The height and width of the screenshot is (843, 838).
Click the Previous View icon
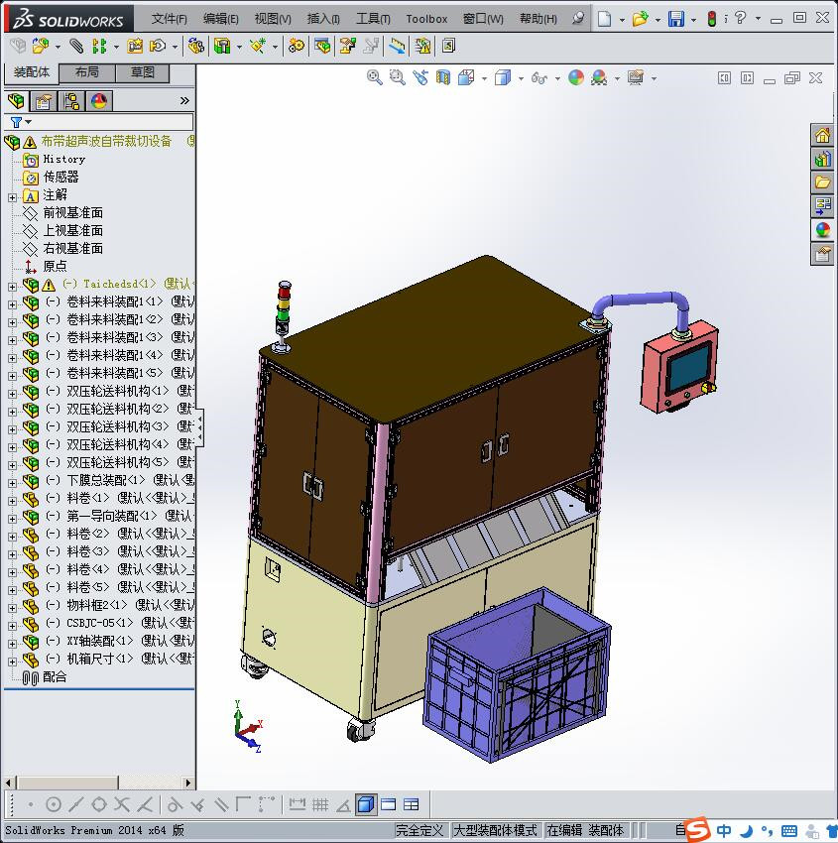[420, 78]
